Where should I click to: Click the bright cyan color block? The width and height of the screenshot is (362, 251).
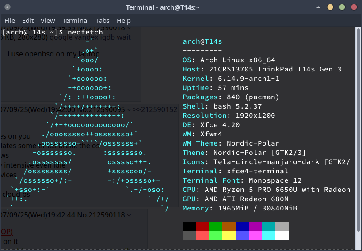(x=269, y=236)
